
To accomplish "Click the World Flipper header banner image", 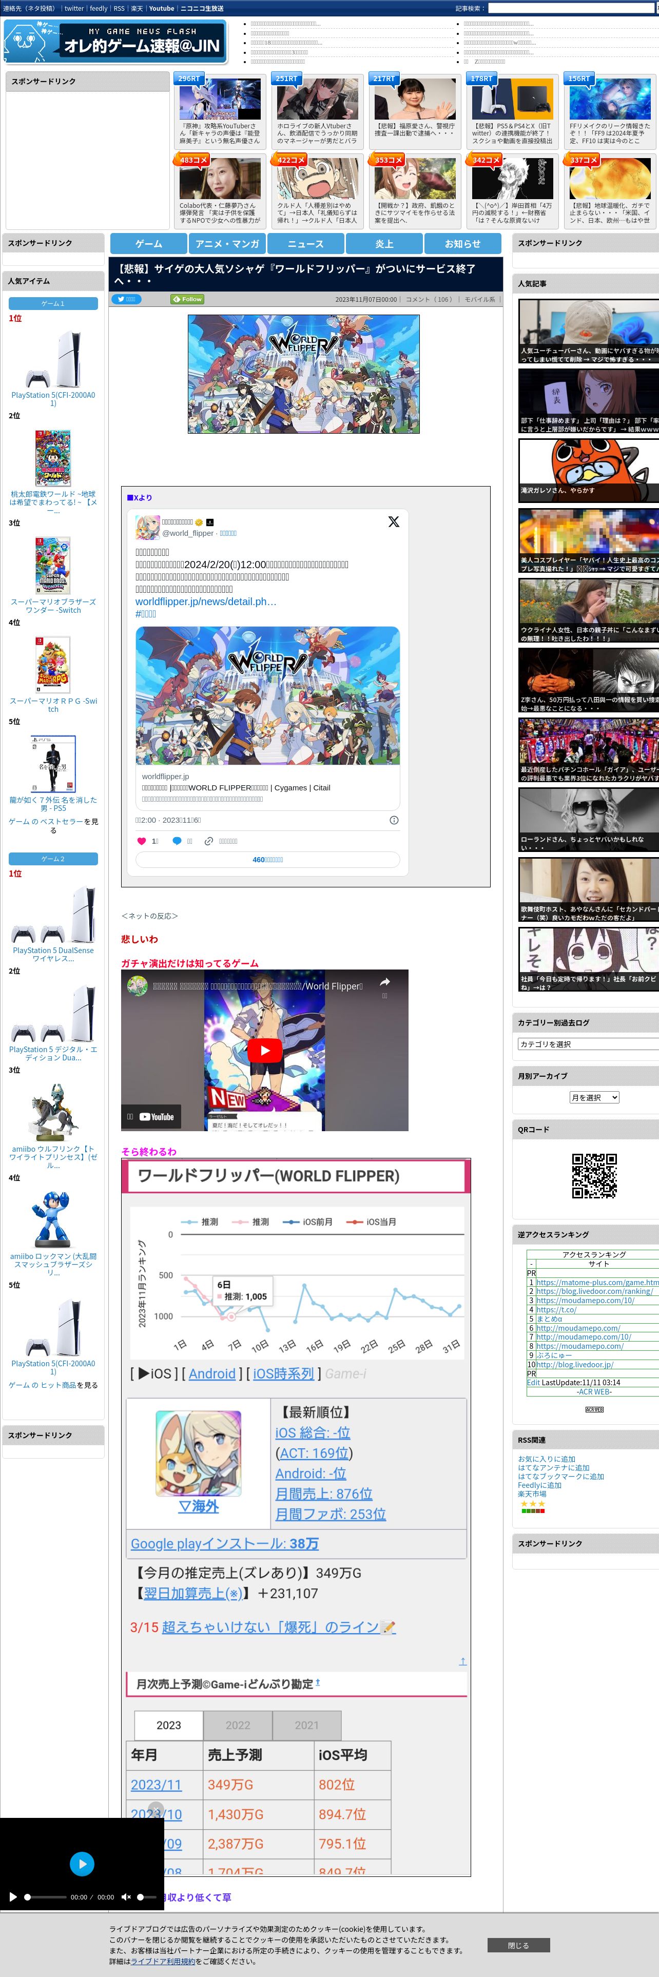I will click(x=304, y=374).
